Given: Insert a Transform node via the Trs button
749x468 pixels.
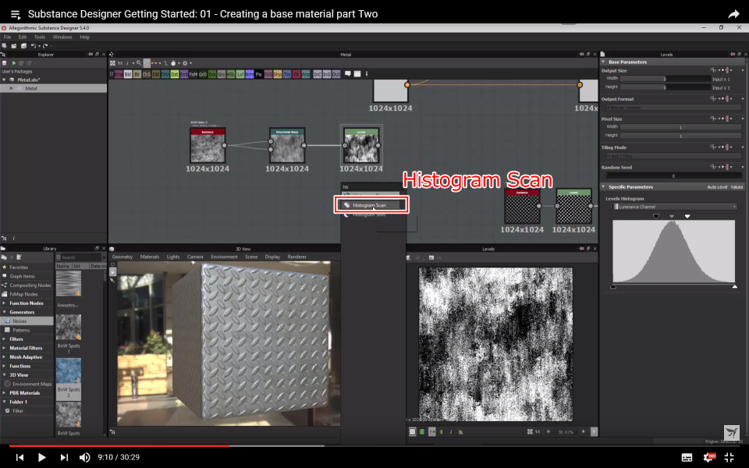Looking at the screenshot, I should (x=287, y=75).
